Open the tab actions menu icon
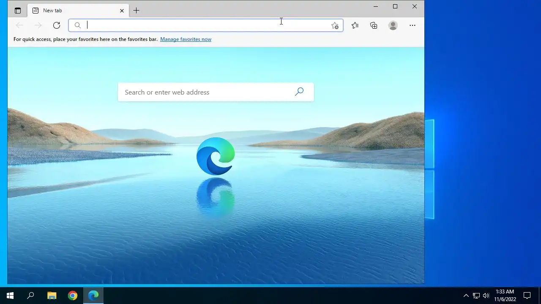The width and height of the screenshot is (541, 304). 18,11
